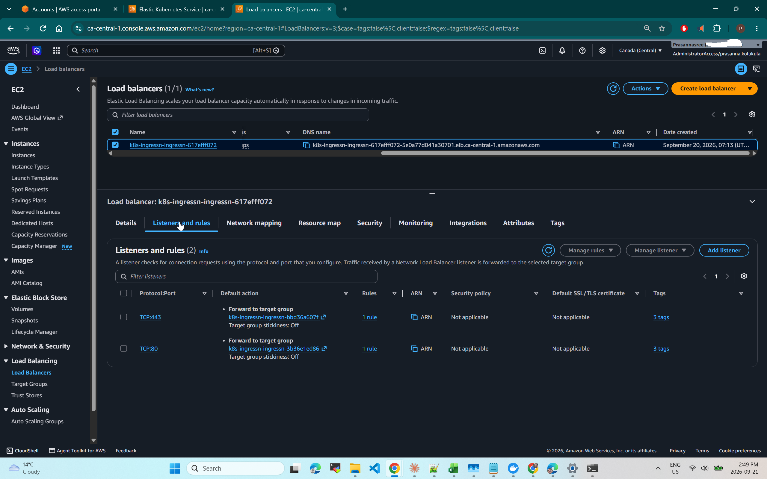Click the Add listener button
The height and width of the screenshot is (479, 767).
(724, 250)
